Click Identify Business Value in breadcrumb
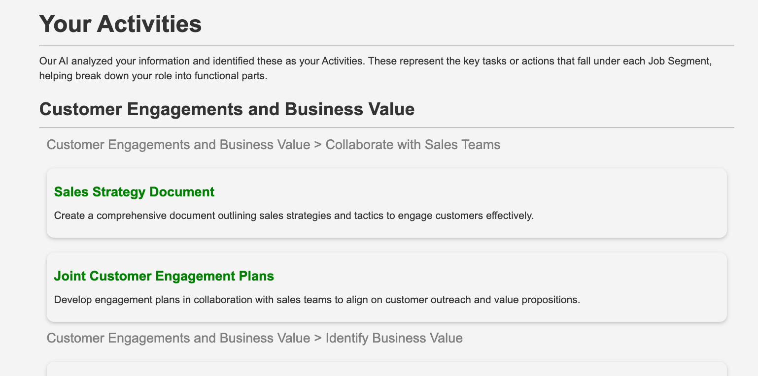This screenshot has width=758, height=376. tap(394, 338)
